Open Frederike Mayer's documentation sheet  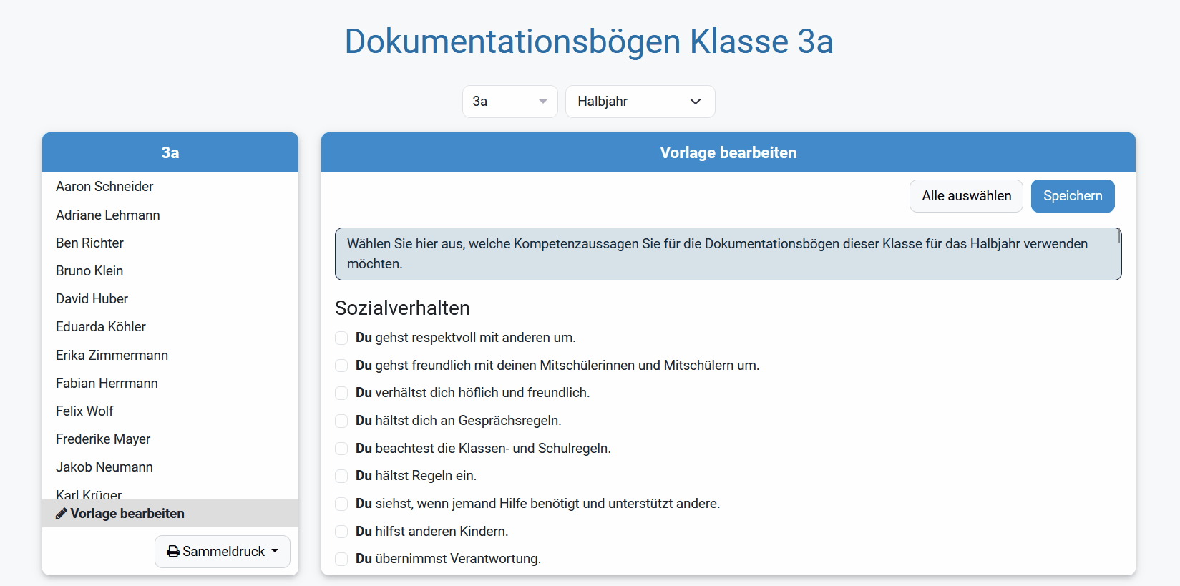coord(170,439)
